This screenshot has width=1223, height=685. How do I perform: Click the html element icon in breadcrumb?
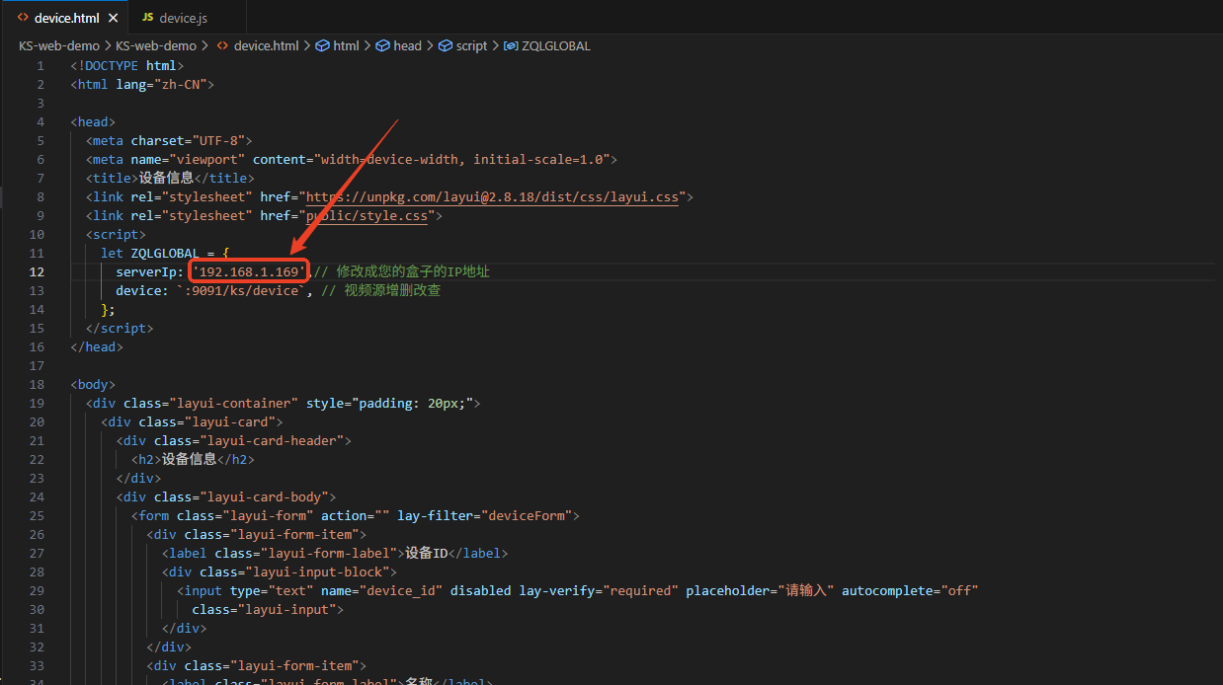point(322,45)
